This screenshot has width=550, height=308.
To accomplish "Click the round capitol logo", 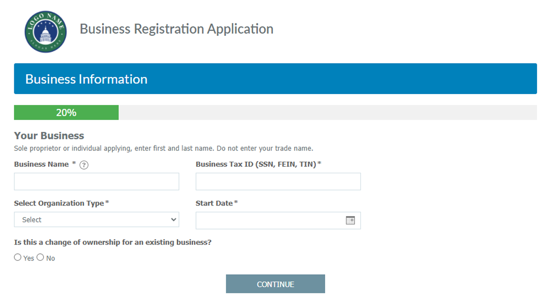I will pos(46,32).
